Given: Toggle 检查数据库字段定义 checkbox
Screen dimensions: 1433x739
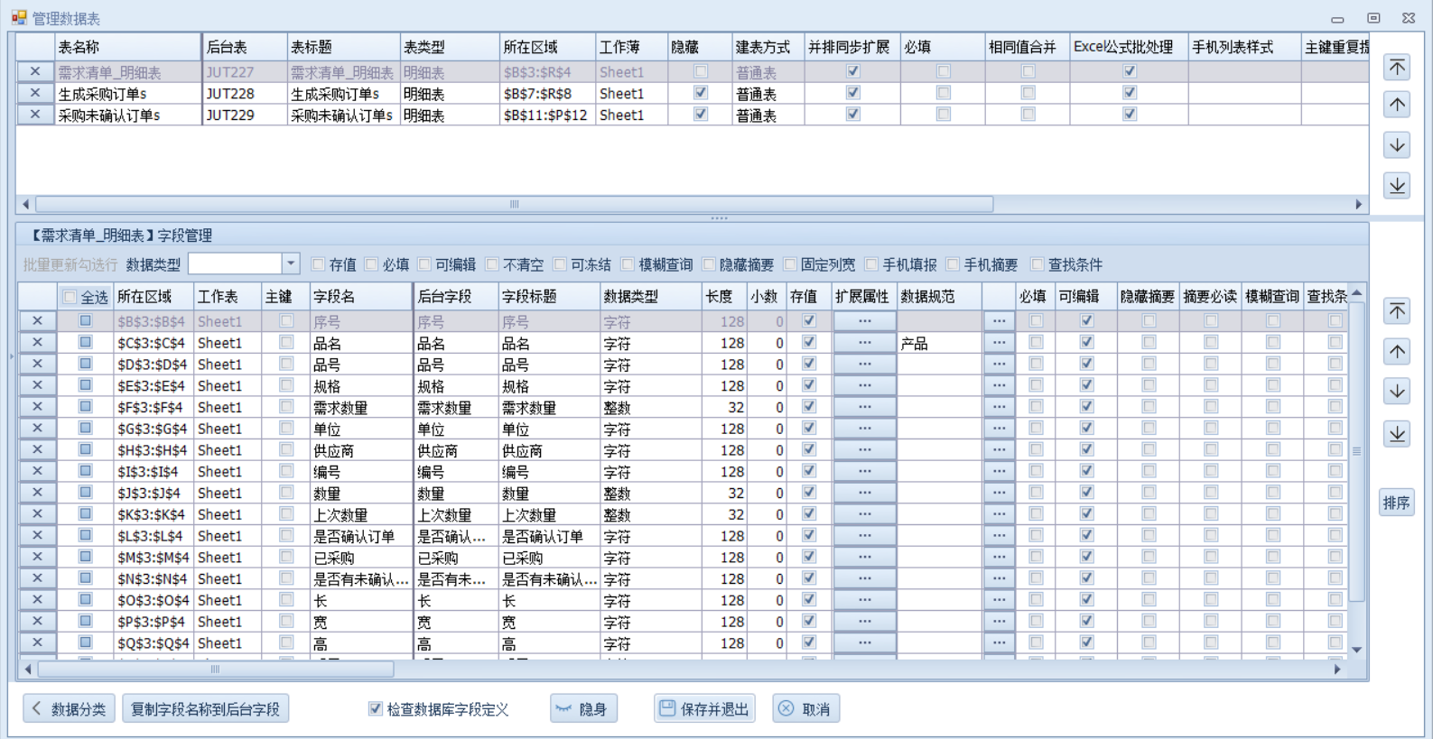Looking at the screenshot, I should click(x=376, y=709).
